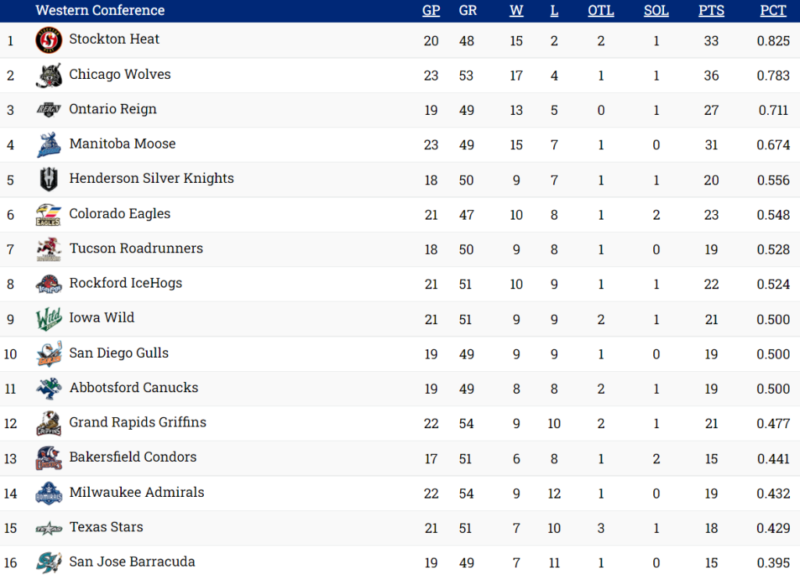
Task: Open the Ontario Reign team link
Action: 112,109
